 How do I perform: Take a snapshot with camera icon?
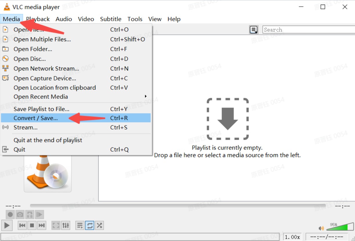20,215
